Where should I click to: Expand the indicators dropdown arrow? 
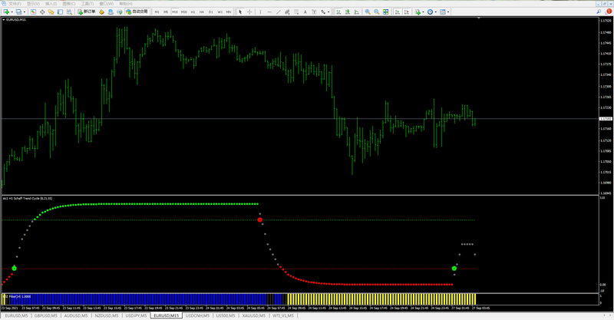point(424,12)
